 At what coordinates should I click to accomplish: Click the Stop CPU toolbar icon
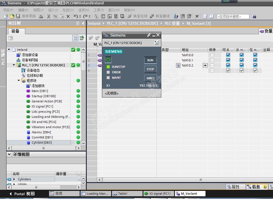tap(189, 16)
